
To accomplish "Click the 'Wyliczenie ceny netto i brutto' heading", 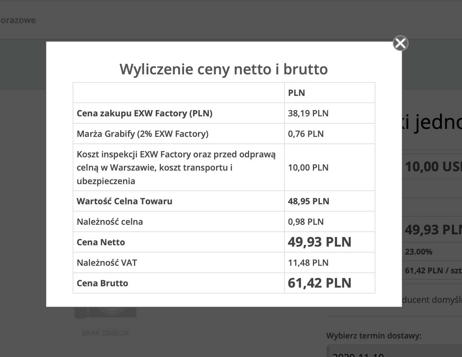I will coord(224,69).
